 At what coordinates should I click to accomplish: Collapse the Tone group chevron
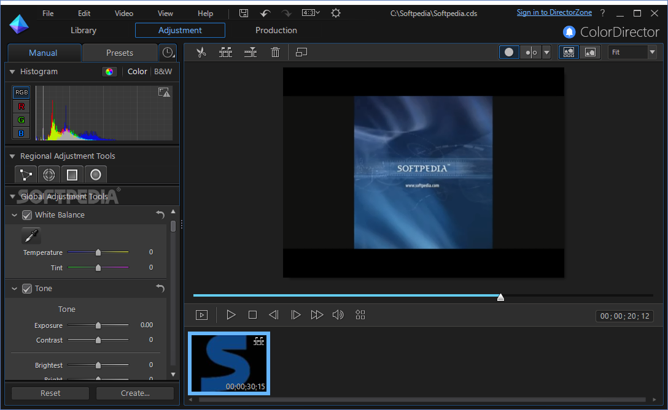[x=15, y=289]
